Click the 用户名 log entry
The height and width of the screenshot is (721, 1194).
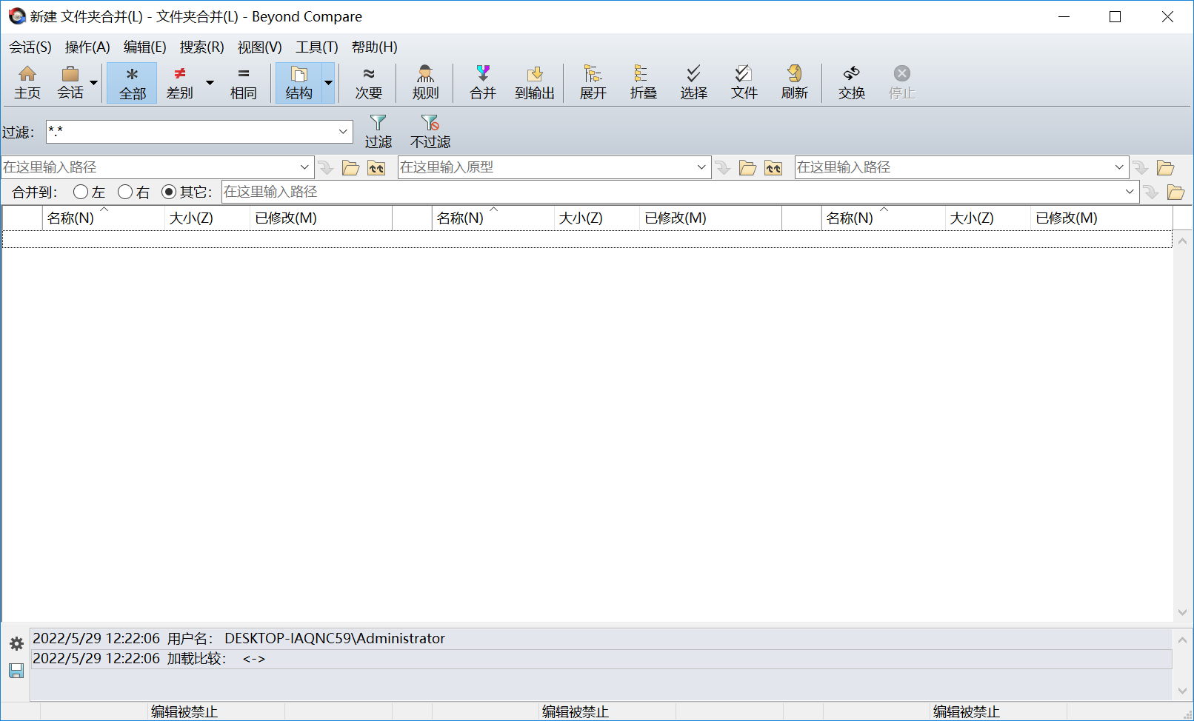(601, 639)
